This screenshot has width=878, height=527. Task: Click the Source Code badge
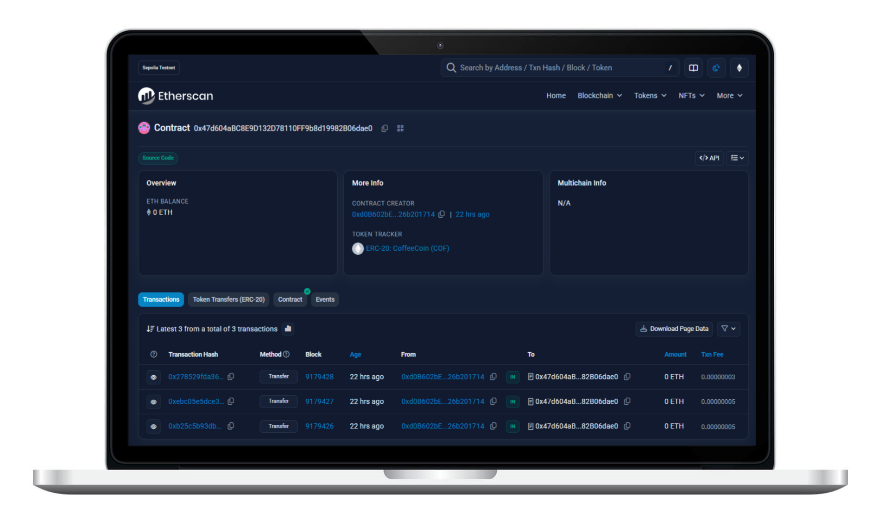[158, 158]
